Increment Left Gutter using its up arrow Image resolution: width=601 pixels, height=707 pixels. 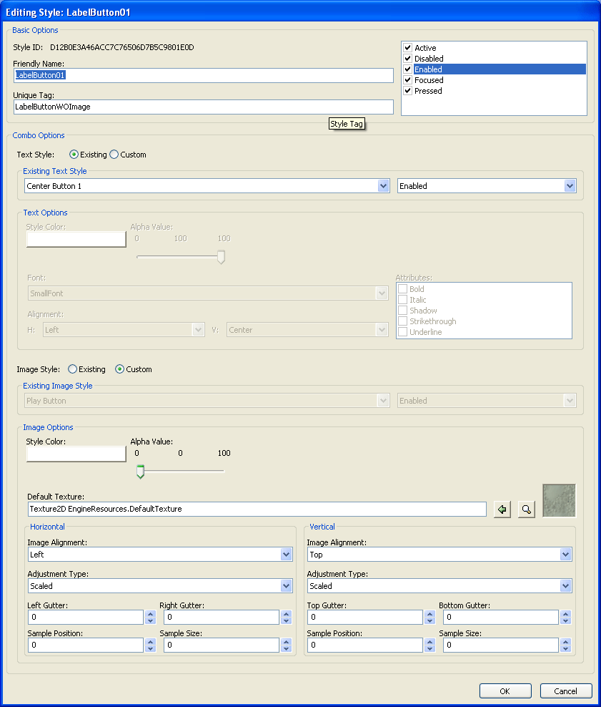pyautogui.click(x=149, y=614)
